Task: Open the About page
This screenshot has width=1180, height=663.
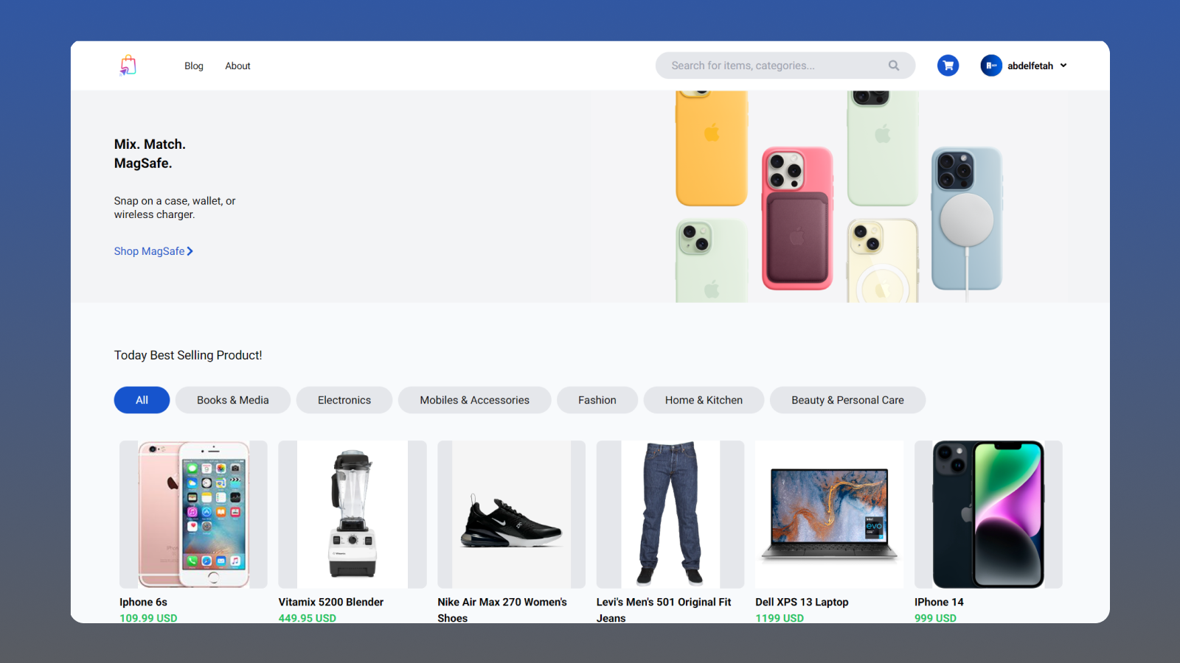Action: click(x=237, y=66)
